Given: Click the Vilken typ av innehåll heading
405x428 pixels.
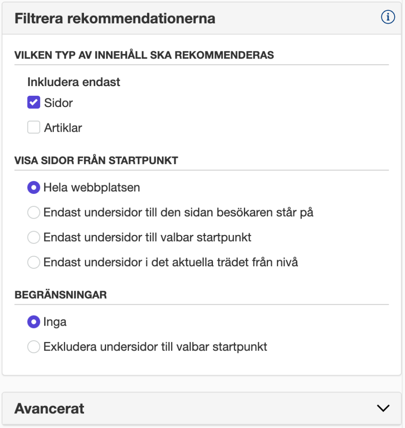Looking at the screenshot, I should [x=144, y=55].
